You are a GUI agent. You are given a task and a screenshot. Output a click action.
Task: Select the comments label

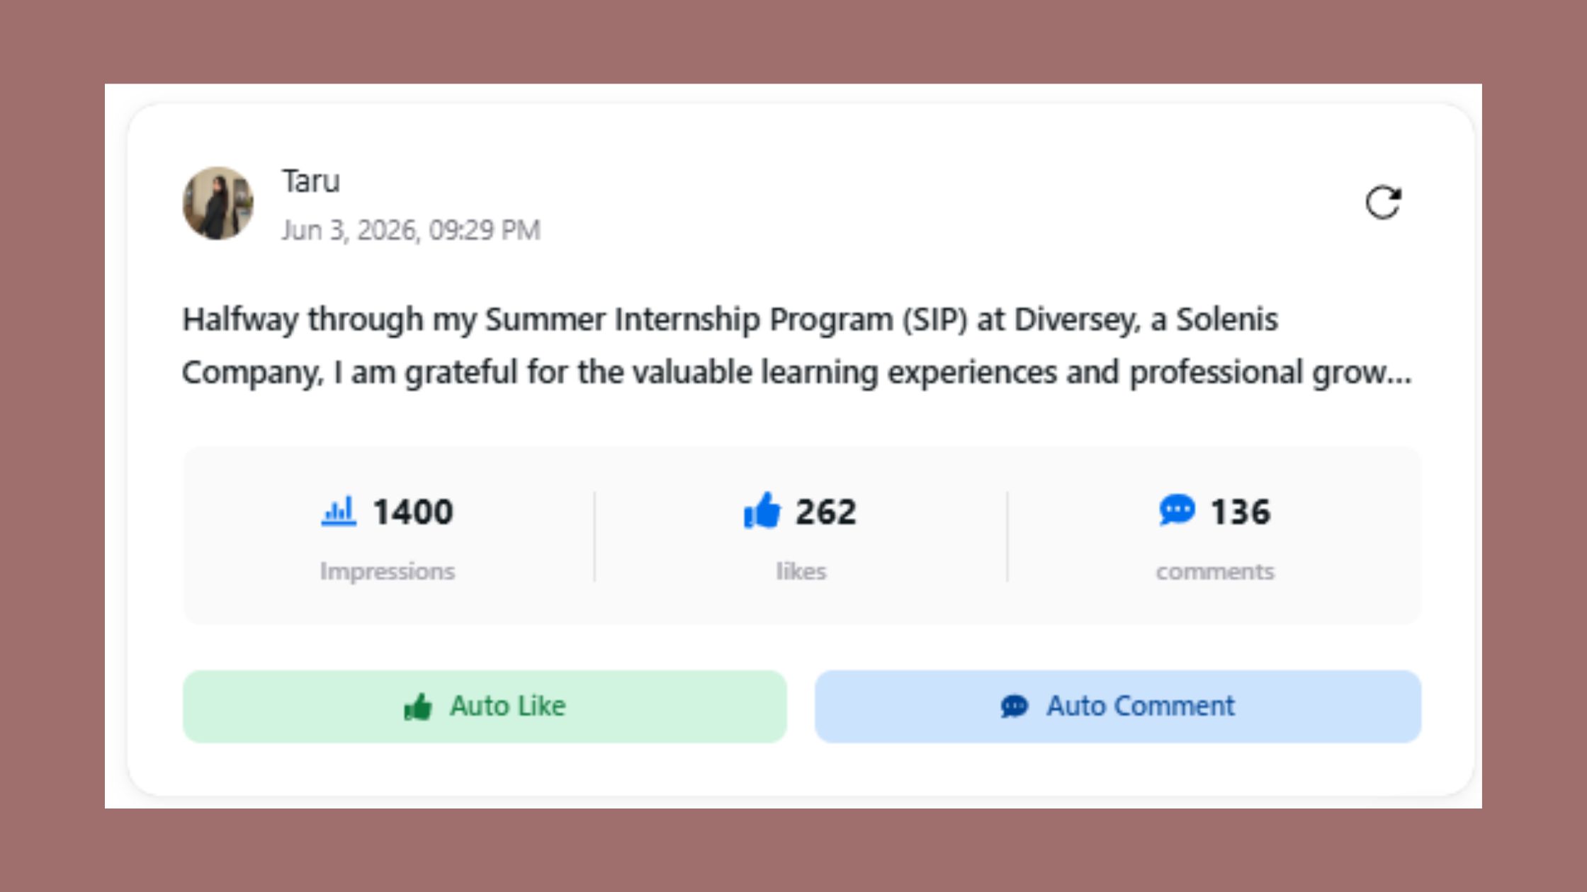click(x=1215, y=571)
